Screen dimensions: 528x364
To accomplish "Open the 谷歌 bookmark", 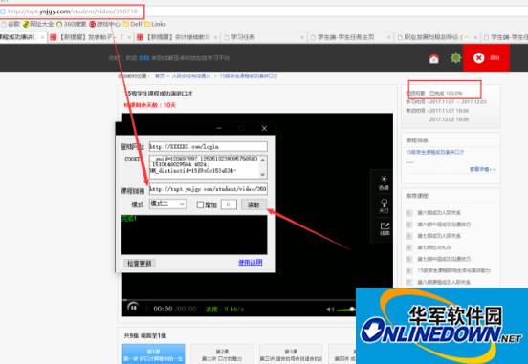I will [x=11, y=24].
